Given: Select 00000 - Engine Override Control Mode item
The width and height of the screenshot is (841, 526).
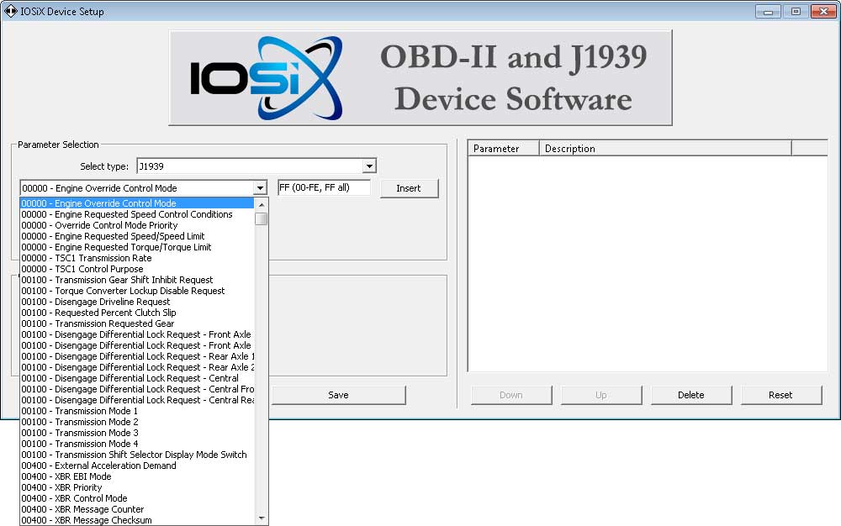Looking at the screenshot, I should tap(137, 203).
